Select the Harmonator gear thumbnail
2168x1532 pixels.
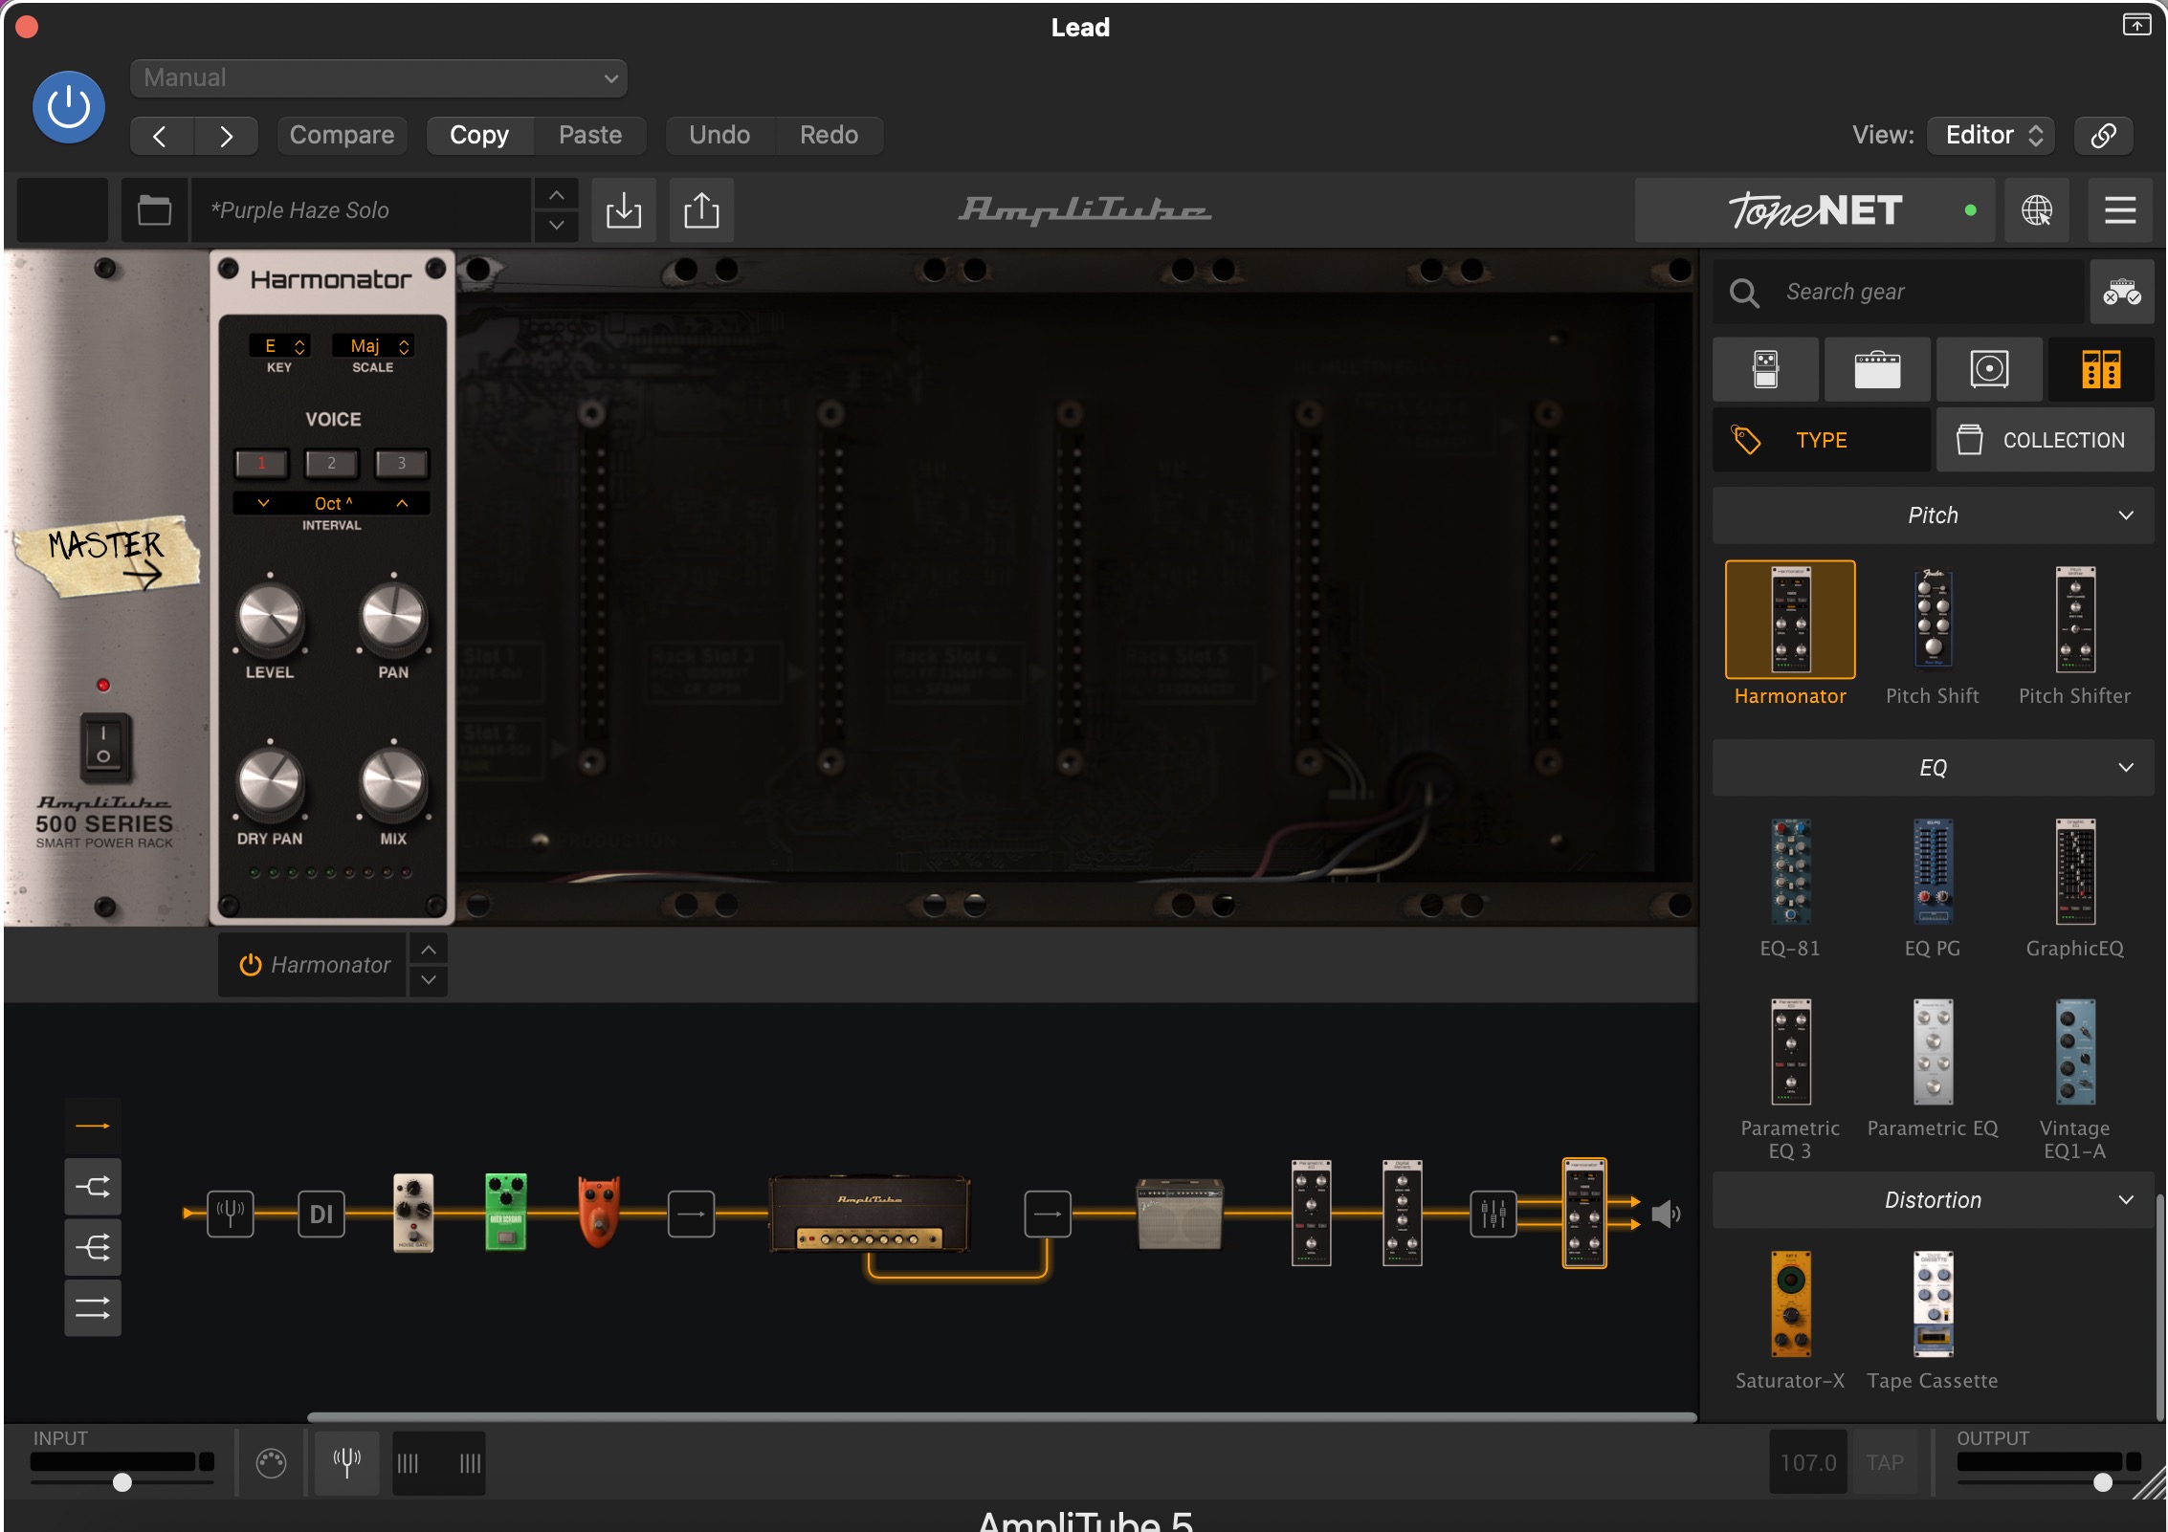coord(1790,620)
